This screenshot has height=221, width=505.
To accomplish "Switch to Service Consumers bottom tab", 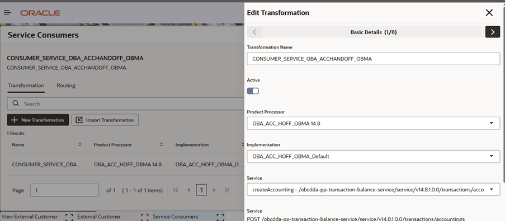I will [175, 217].
